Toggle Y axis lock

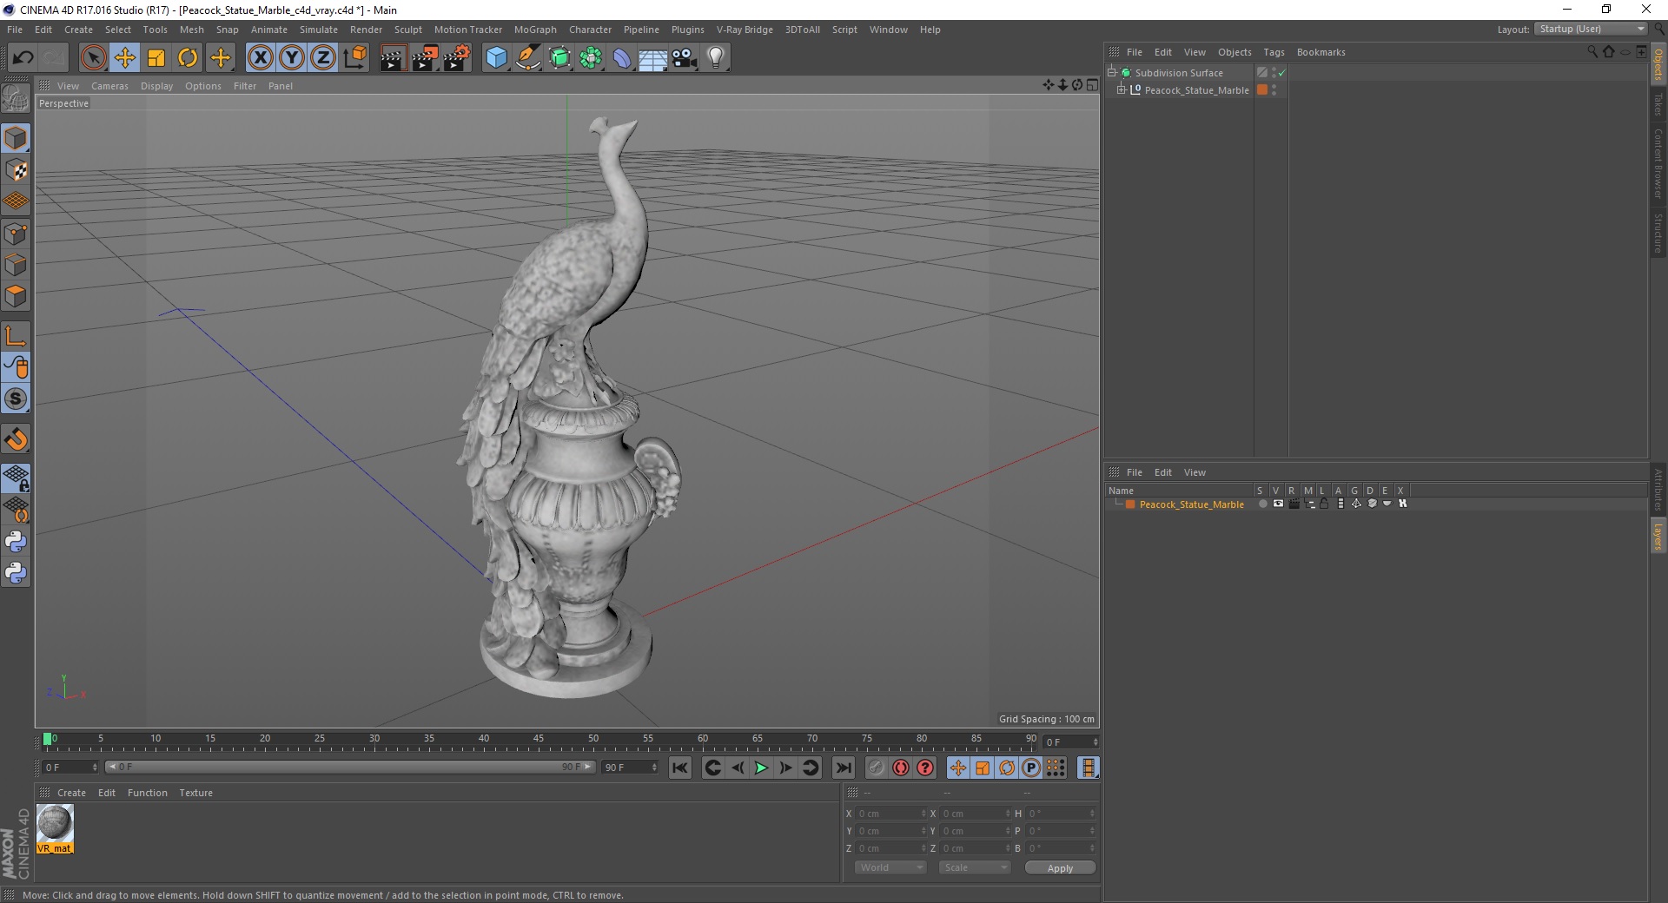click(292, 58)
